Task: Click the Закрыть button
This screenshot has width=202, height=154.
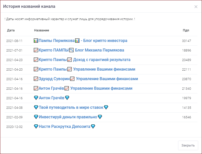Action: [188, 145]
